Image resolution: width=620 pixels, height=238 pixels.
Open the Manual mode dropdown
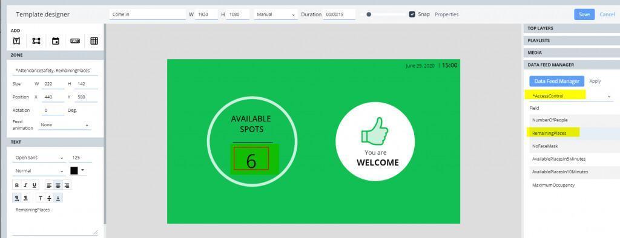(275, 14)
